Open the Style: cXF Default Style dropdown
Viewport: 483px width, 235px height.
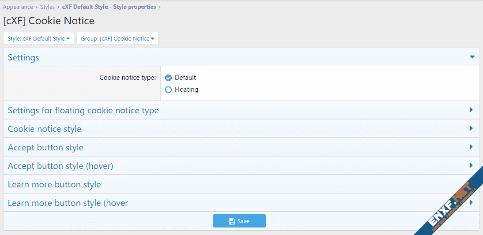[39, 39]
